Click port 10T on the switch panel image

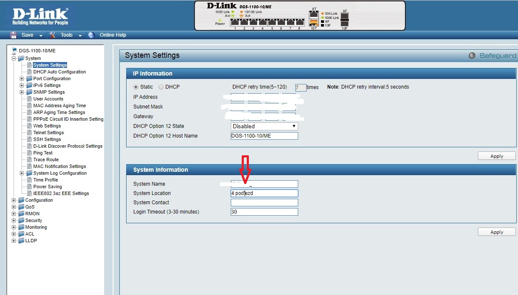tap(314, 23)
